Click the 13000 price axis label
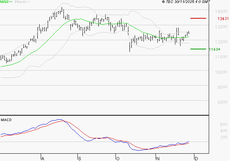Viewport: 230px width, 161px height. tap(221, 27)
